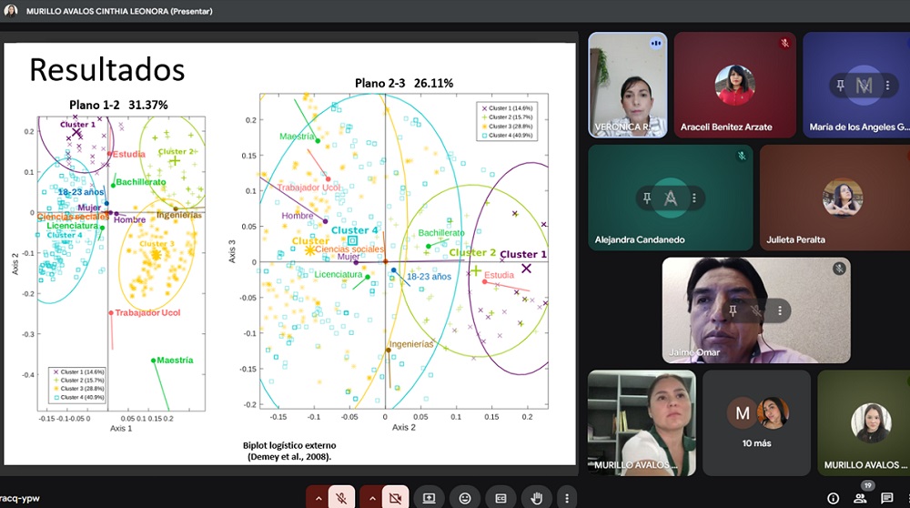Mute Jaime Omar from tile overlay
The height and width of the screenshot is (508, 910).
coord(755,310)
